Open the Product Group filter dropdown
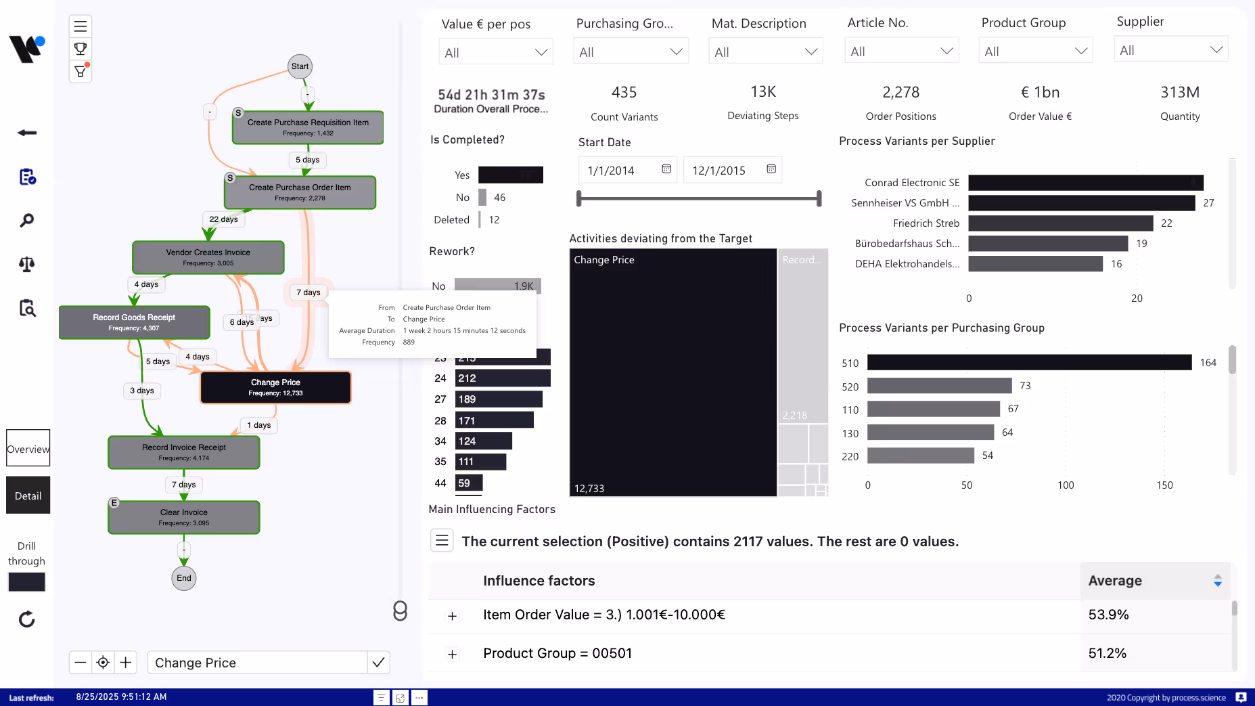Screen dimensions: 1255x706 pos(1035,49)
